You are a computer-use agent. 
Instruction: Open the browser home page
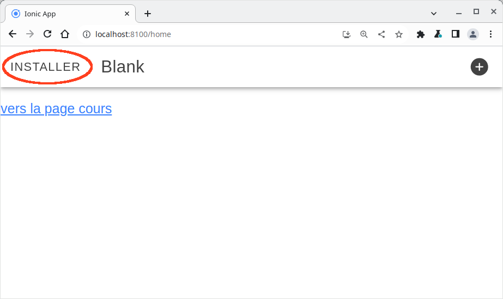65,34
